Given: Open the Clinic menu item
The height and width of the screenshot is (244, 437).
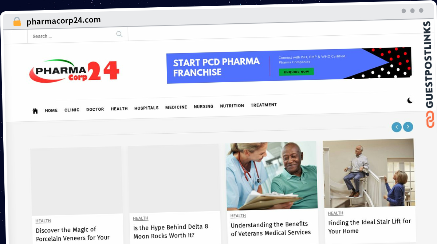Looking at the screenshot, I should pos(72,110).
